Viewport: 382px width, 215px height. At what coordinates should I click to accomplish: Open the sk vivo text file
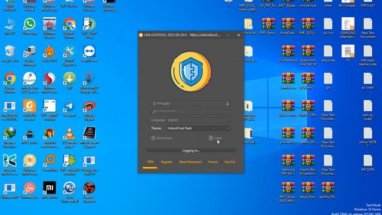pyautogui.click(x=328, y=26)
